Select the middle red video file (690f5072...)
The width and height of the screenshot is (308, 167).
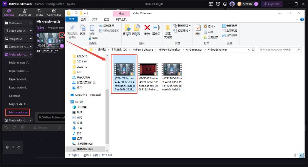148,77
